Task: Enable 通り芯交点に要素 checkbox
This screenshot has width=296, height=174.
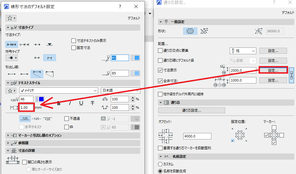Action: pos(160,51)
